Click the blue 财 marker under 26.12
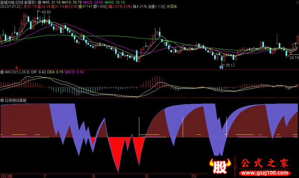 click(x=221, y=68)
